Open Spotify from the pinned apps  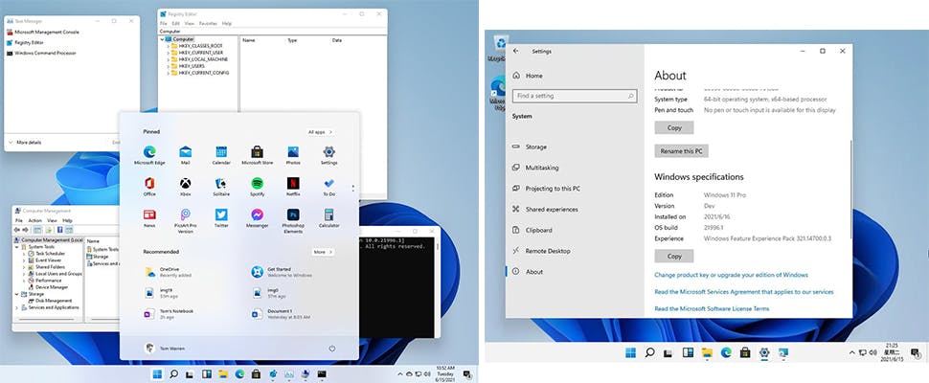click(x=258, y=183)
